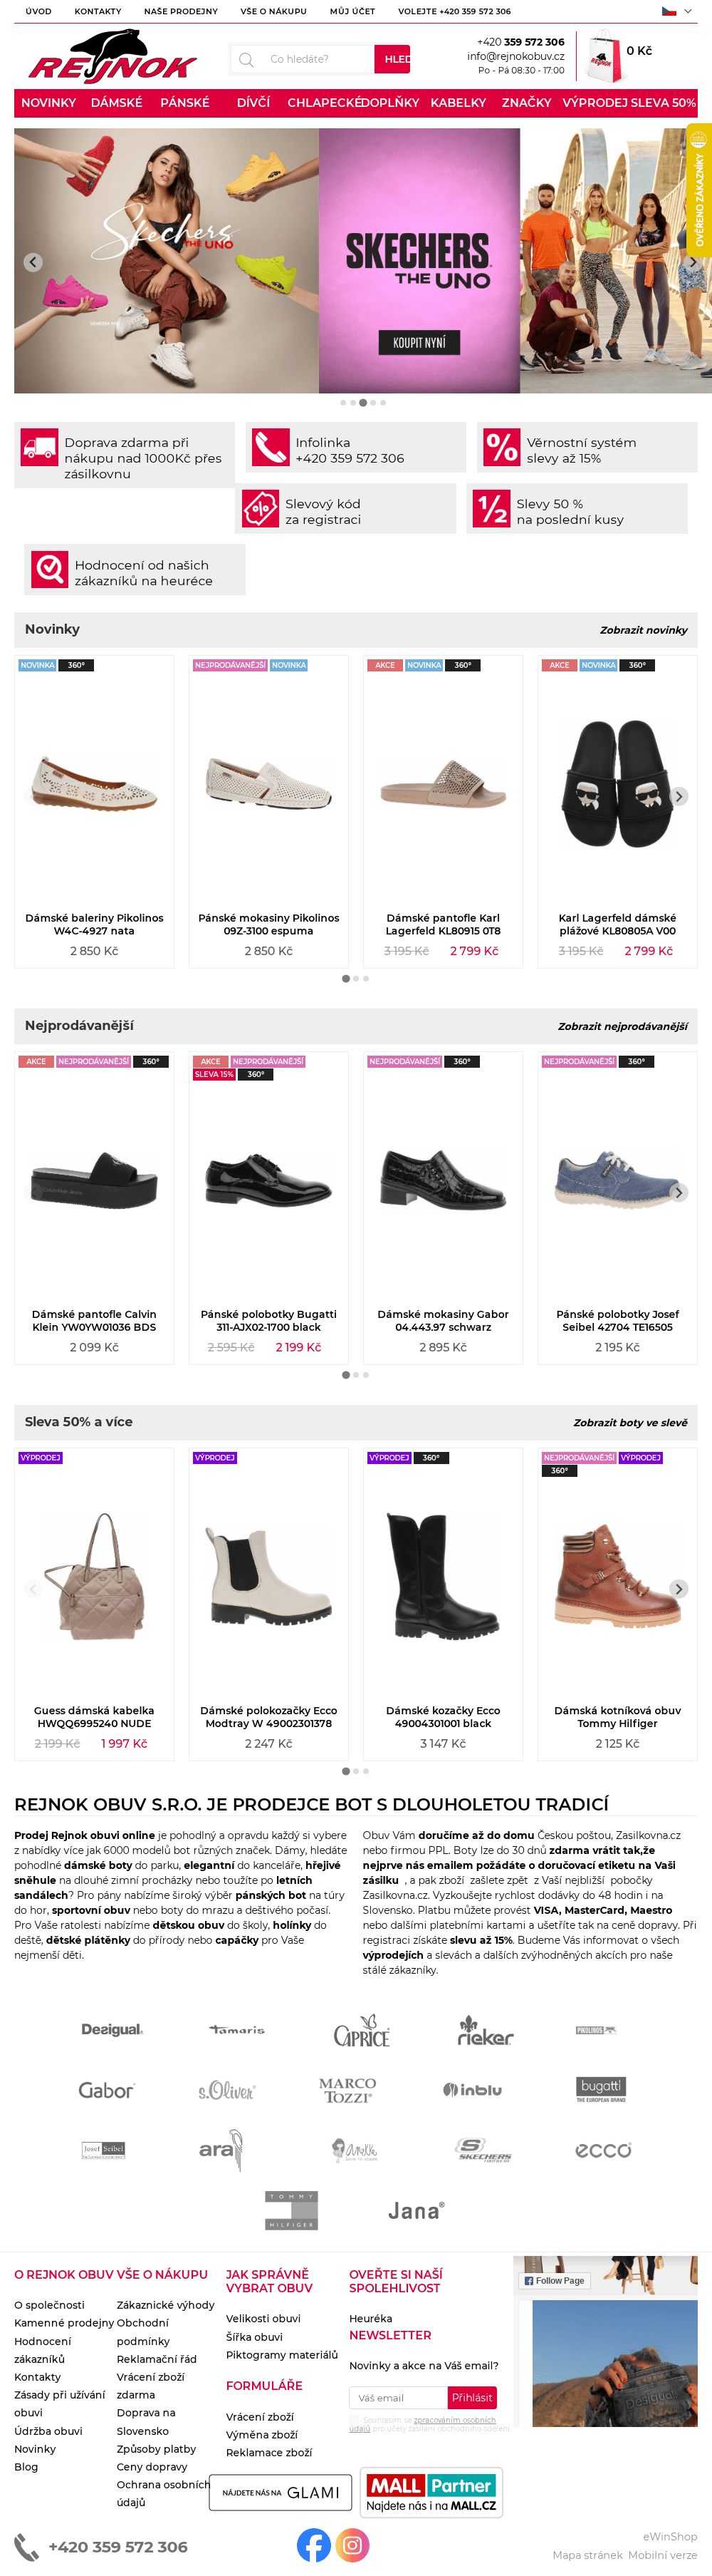The height and width of the screenshot is (2576, 712).
Task: Click the Facebook icon in footer
Action: tap(313, 2544)
